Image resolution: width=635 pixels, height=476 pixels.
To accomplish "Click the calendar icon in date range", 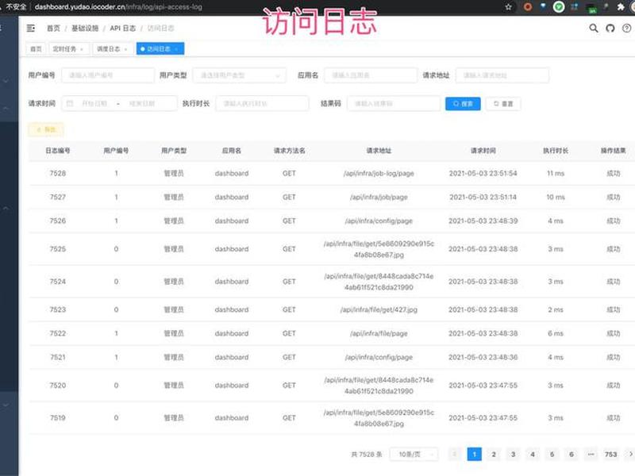I will (x=70, y=104).
